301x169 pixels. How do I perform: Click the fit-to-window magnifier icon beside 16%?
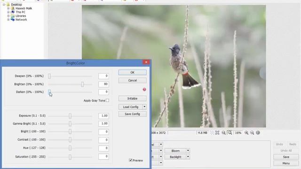[230, 132]
